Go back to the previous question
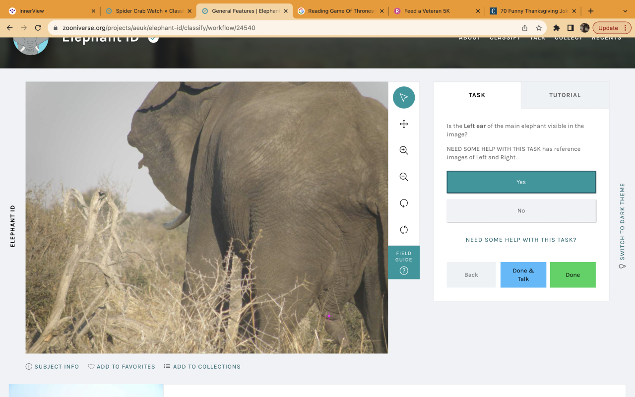The width and height of the screenshot is (635, 397). [x=471, y=275]
